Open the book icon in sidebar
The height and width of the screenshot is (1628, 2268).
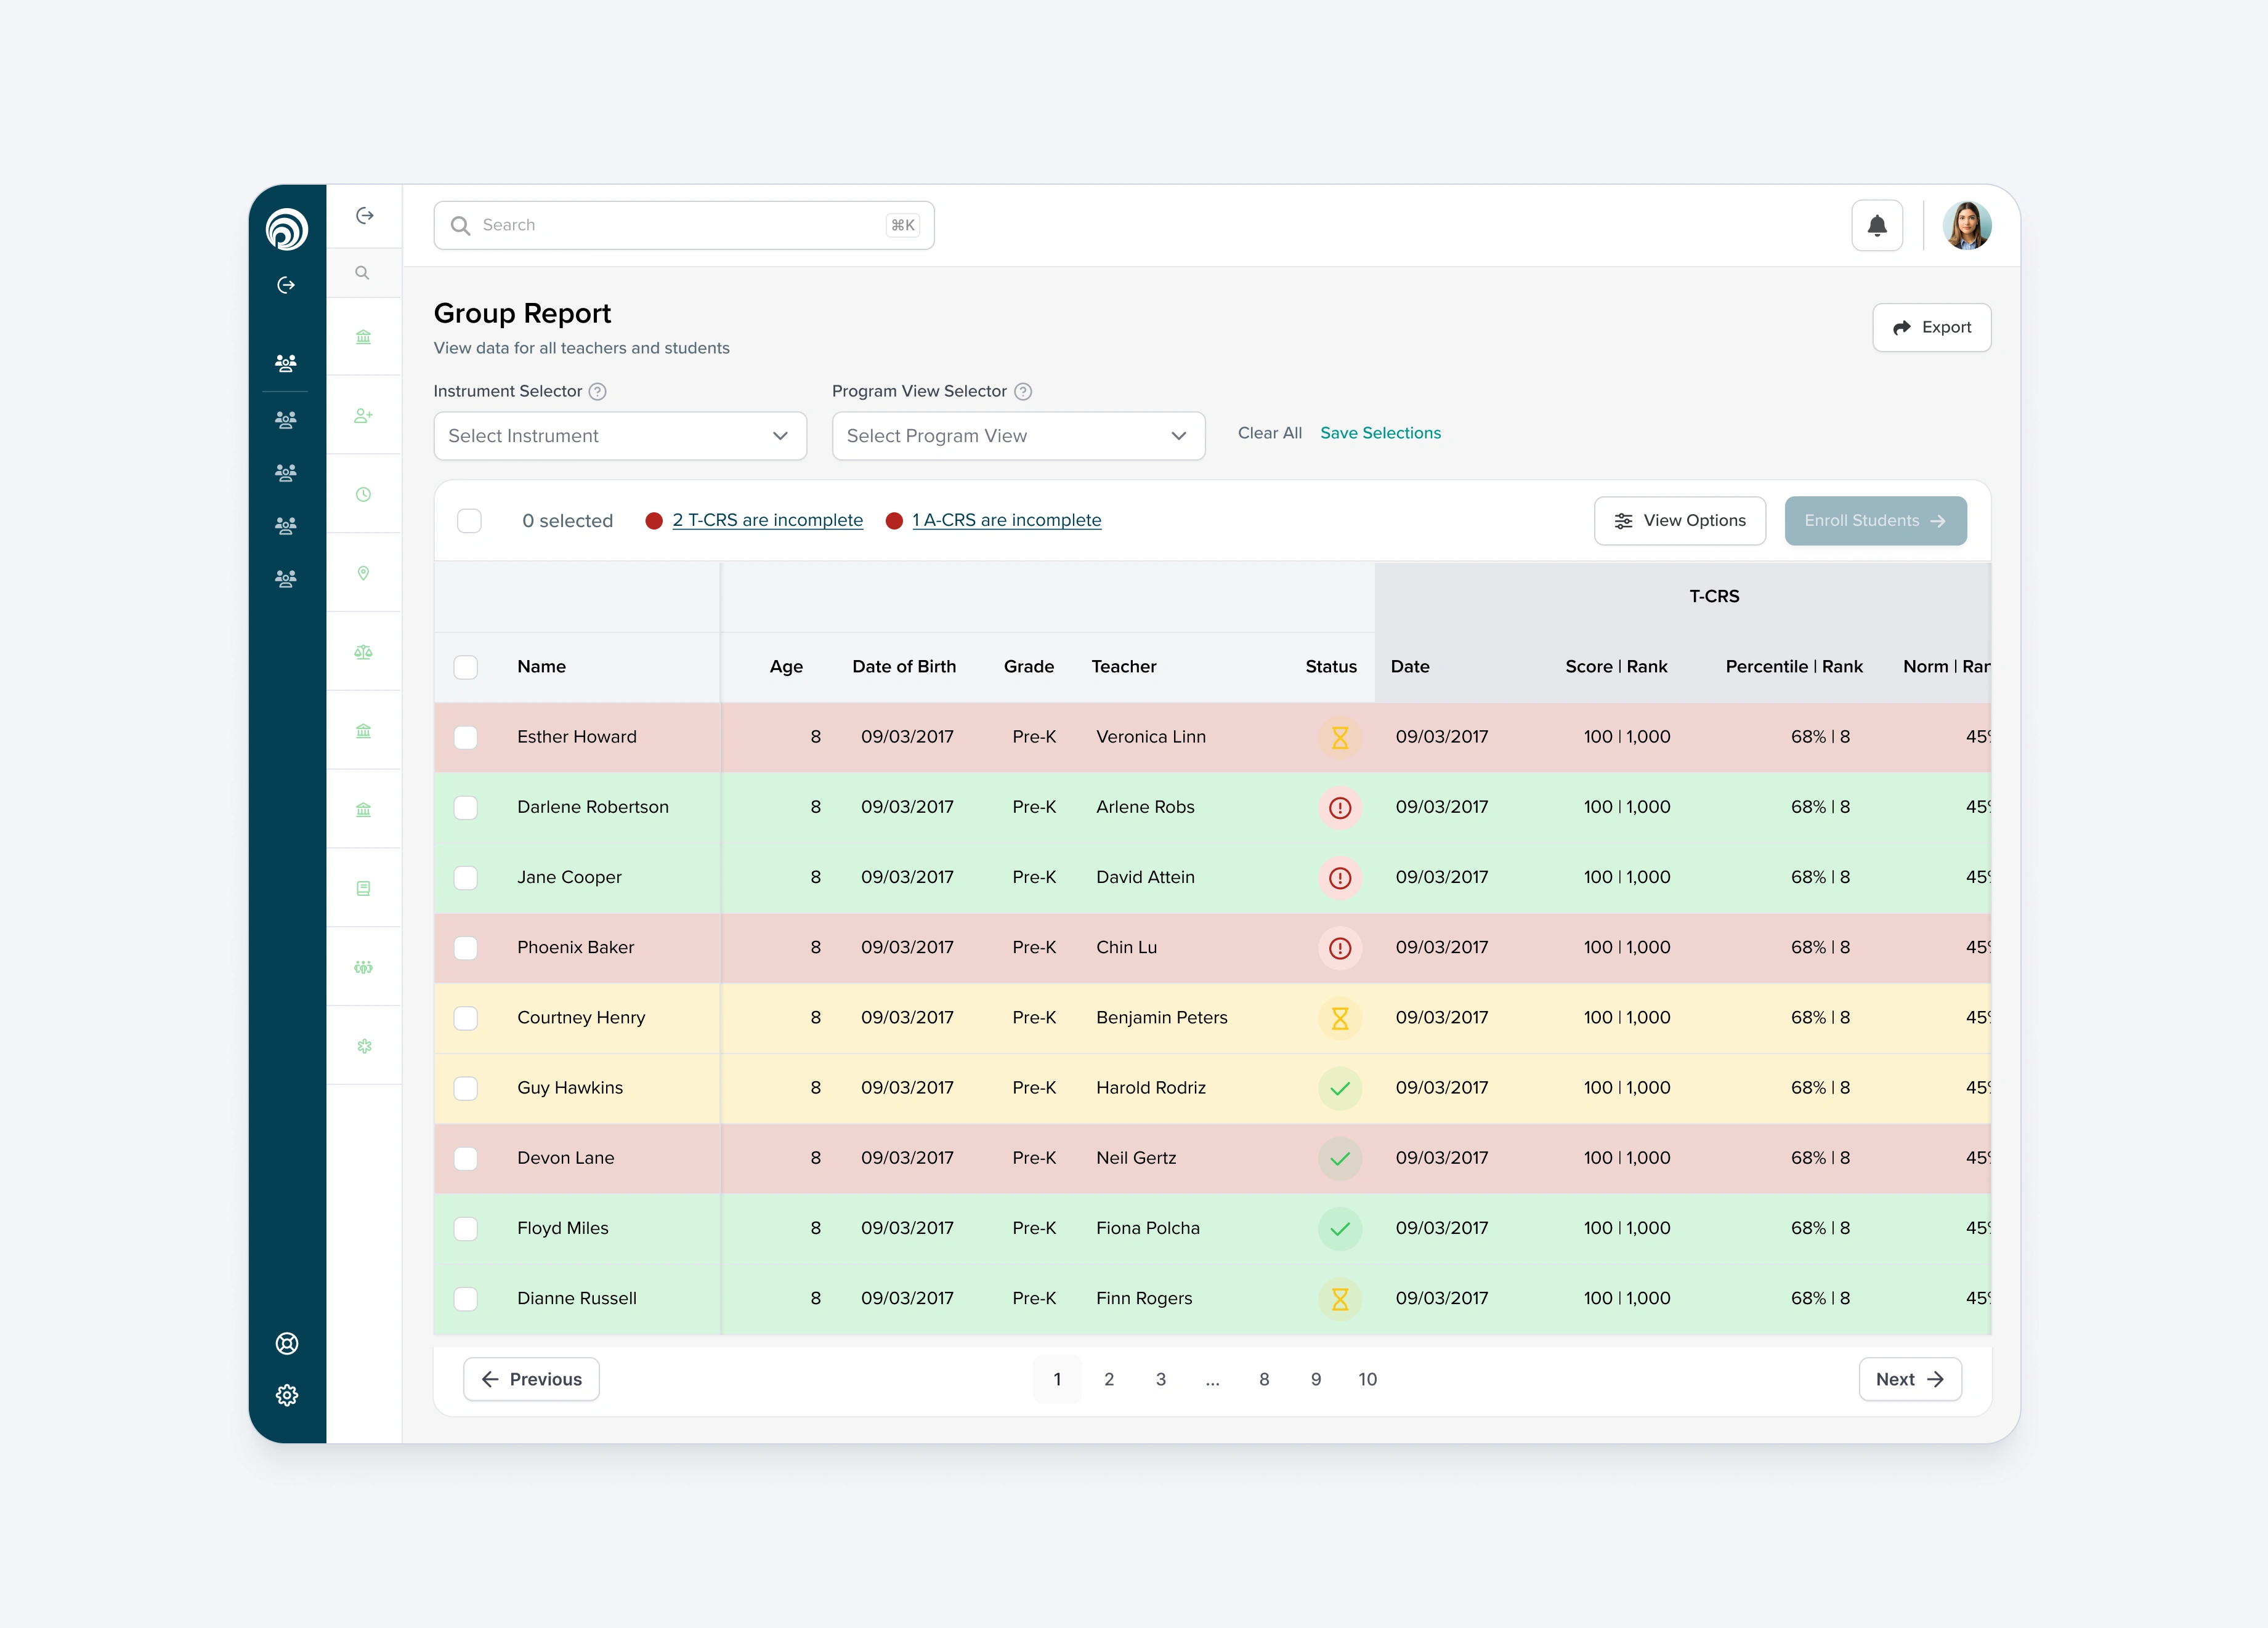tap(363, 889)
